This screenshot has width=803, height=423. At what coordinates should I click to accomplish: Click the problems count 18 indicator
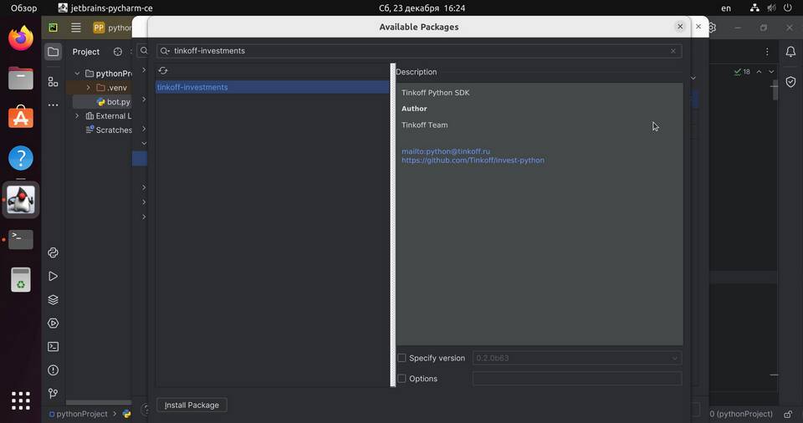[742, 72]
